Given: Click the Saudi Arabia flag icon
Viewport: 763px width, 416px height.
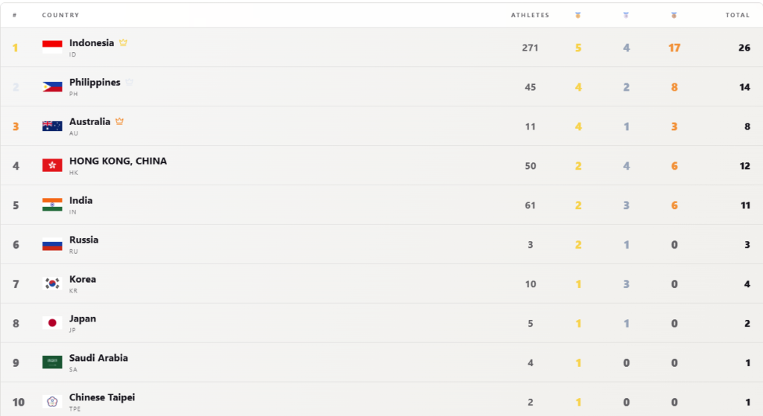Looking at the screenshot, I should pyautogui.click(x=52, y=362).
